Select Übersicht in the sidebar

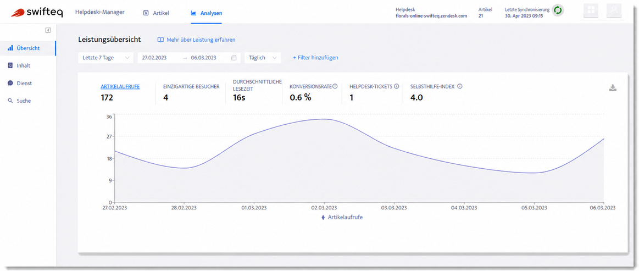(27, 48)
